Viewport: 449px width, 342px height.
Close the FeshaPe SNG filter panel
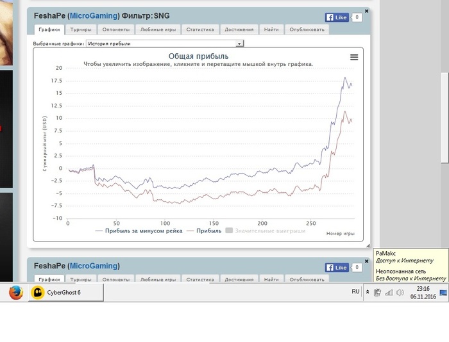click(x=366, y=11)
